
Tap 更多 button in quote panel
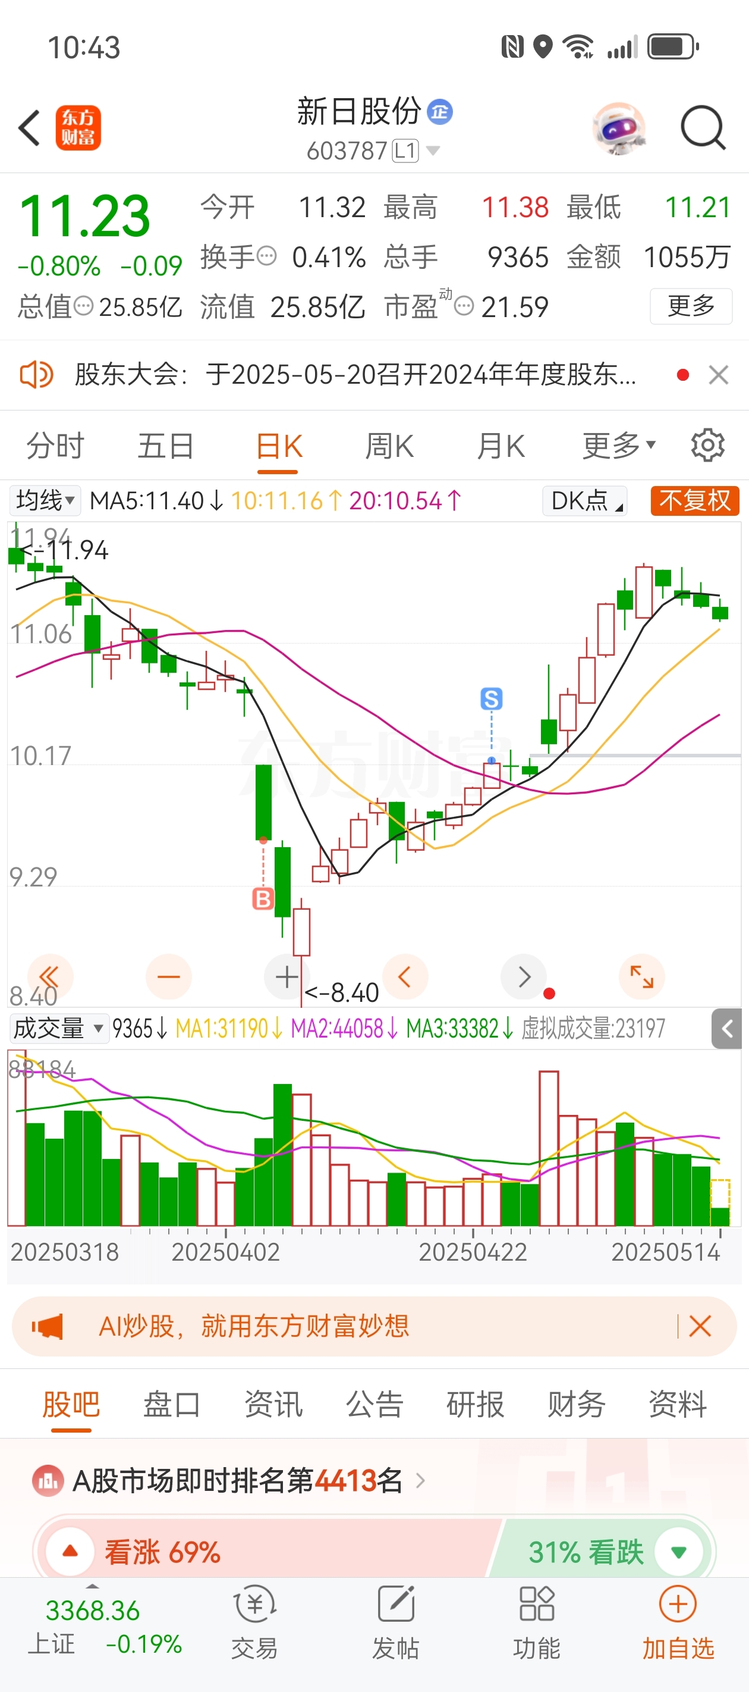691,305
